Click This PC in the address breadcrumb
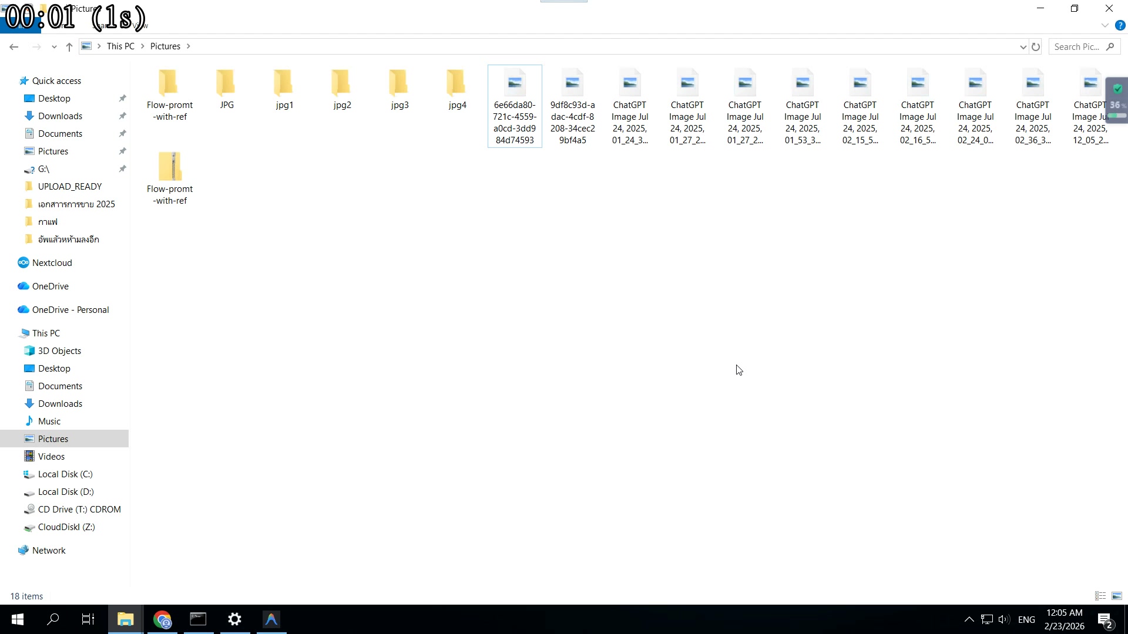The image size is (1128, 634). (x=120, y=46)
